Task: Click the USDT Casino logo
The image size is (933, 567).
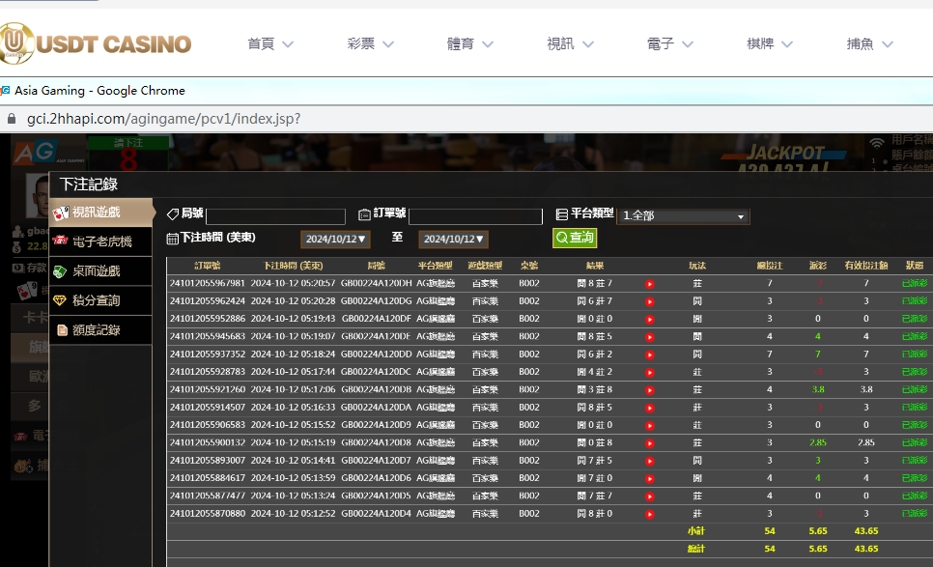Action: coord(97,43)
